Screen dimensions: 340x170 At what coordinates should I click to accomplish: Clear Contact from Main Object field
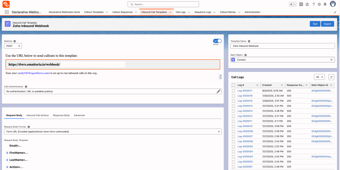331,60
